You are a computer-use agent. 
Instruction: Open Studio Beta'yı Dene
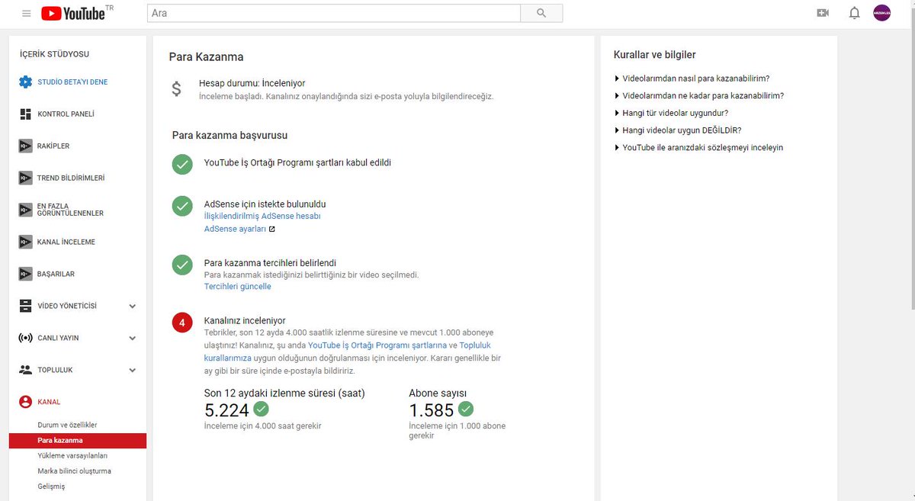click(x=72, y=82)
